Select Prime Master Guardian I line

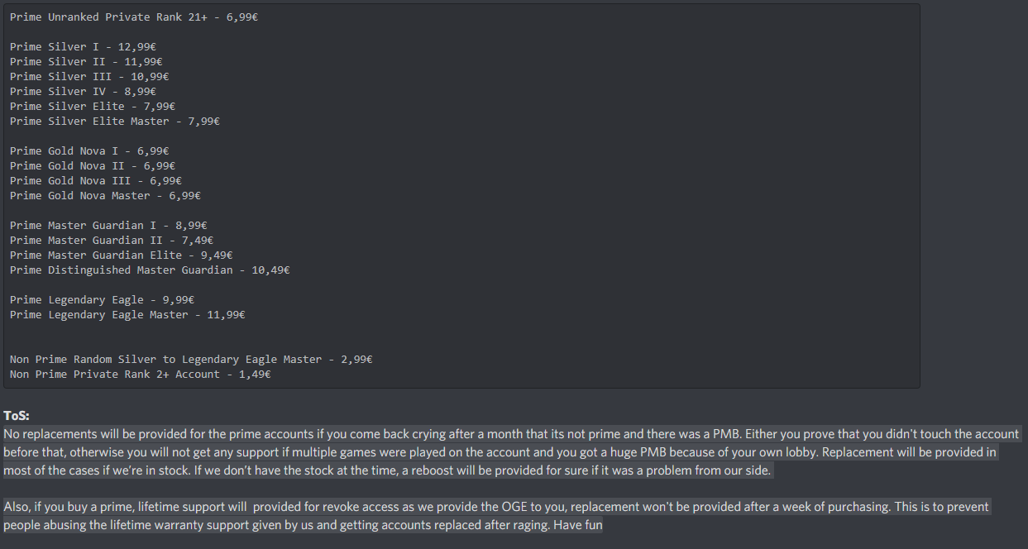click(108, 226)
